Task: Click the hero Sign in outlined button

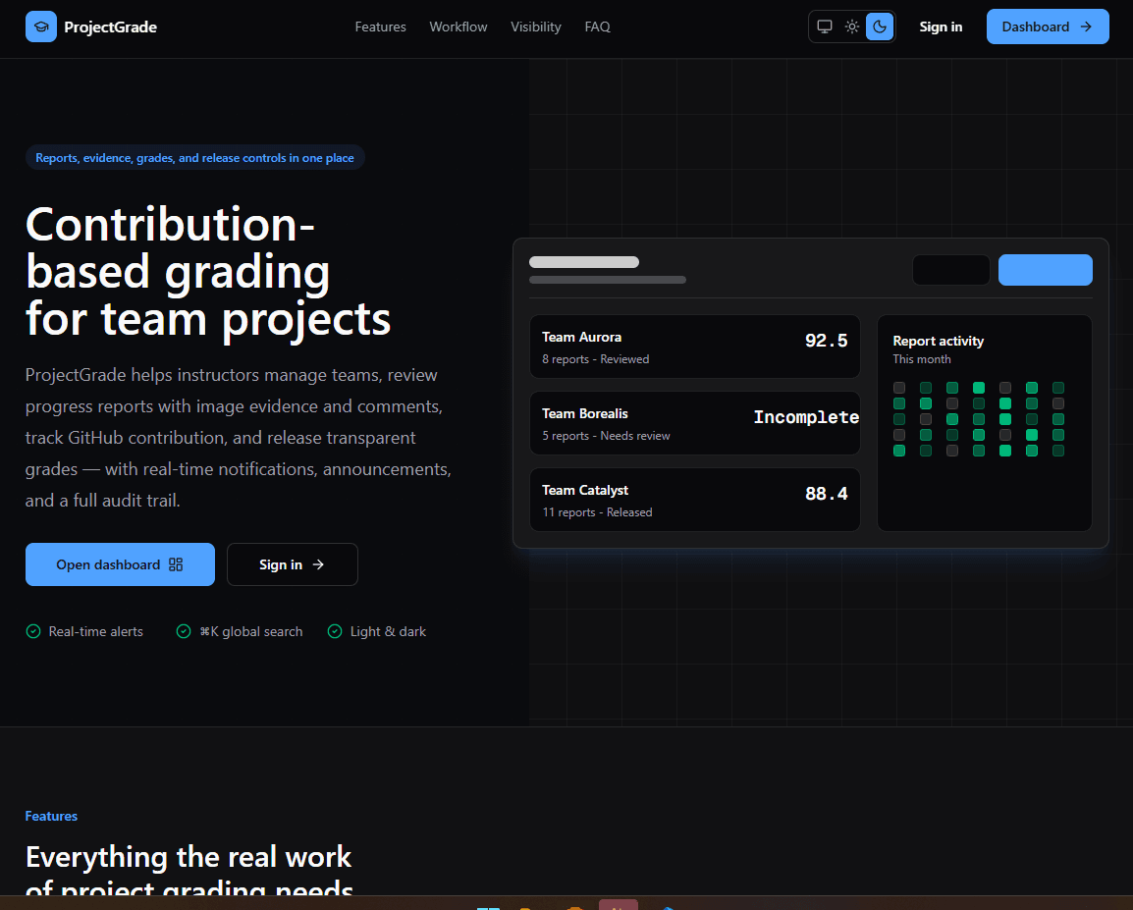Action: click(x=292, y=564)
